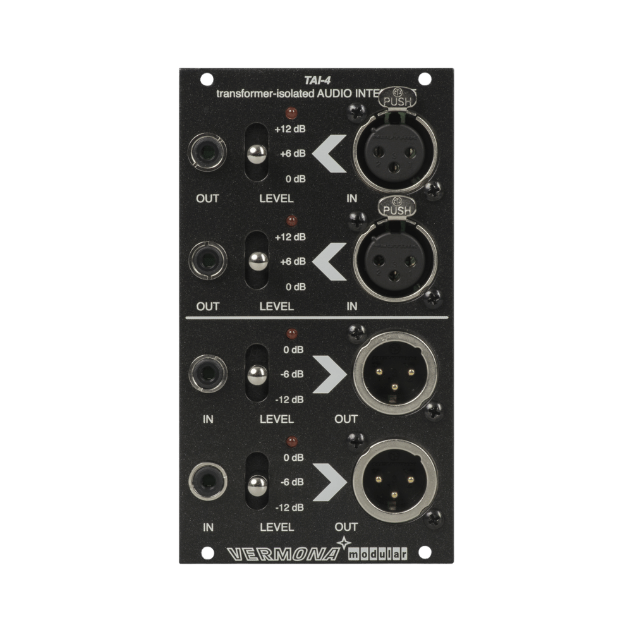Flip the second-row LEVEL toggle switch
Screen dimensions: 632x632
click(257, 261)
